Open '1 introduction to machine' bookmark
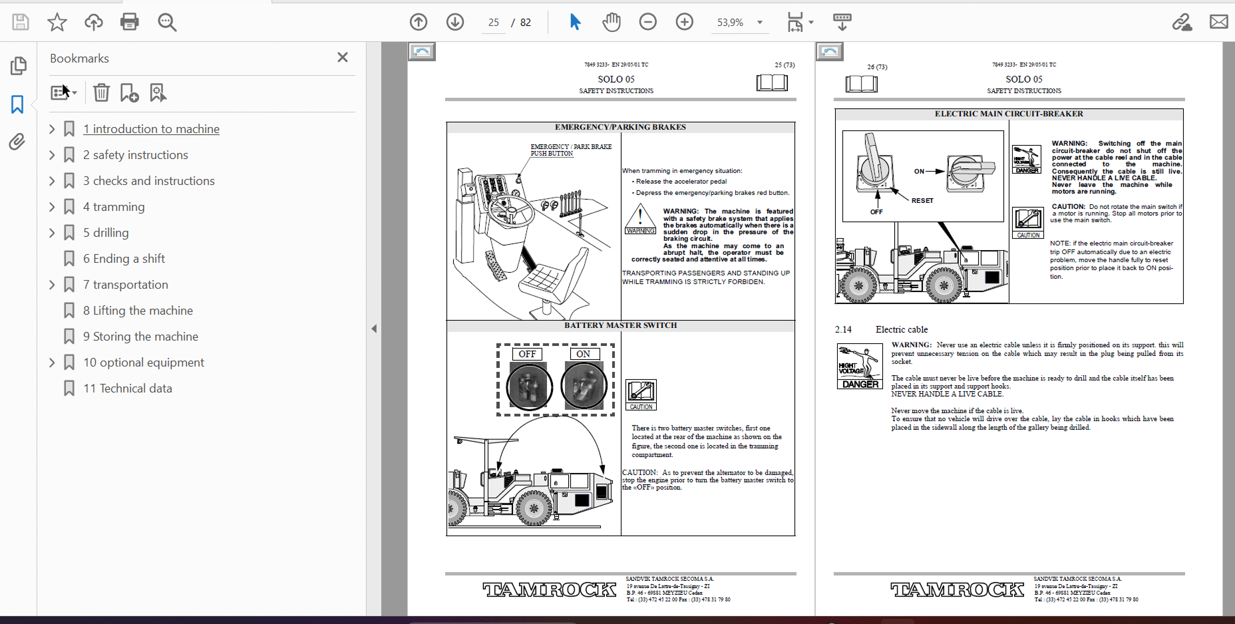The width and height of the screenshot is (1235, 624). click(x=151, y=129)
